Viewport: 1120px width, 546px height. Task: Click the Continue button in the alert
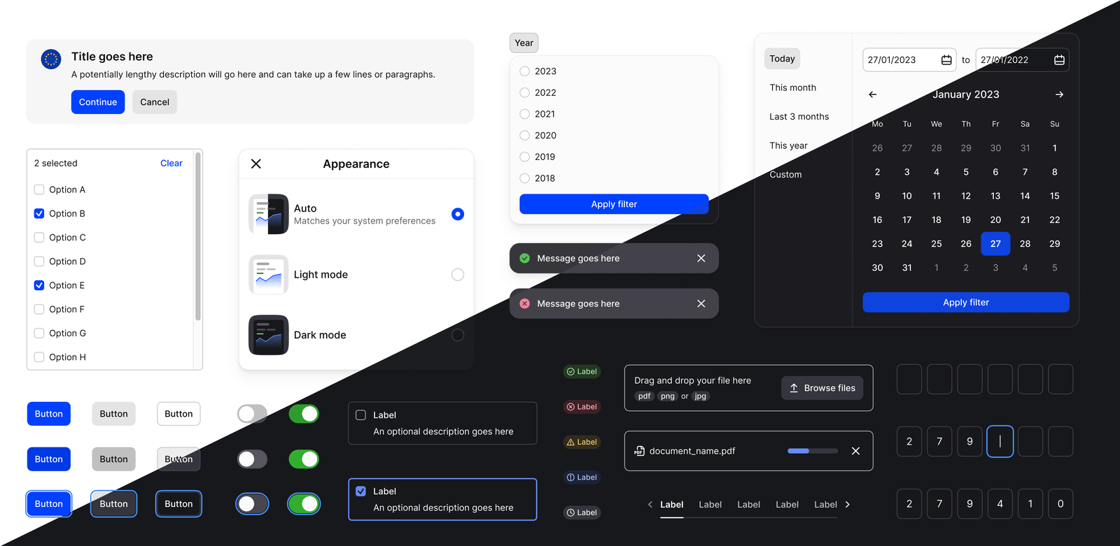(x=98, y=102)
